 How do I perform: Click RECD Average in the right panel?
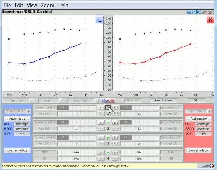[x=203, y=129]
